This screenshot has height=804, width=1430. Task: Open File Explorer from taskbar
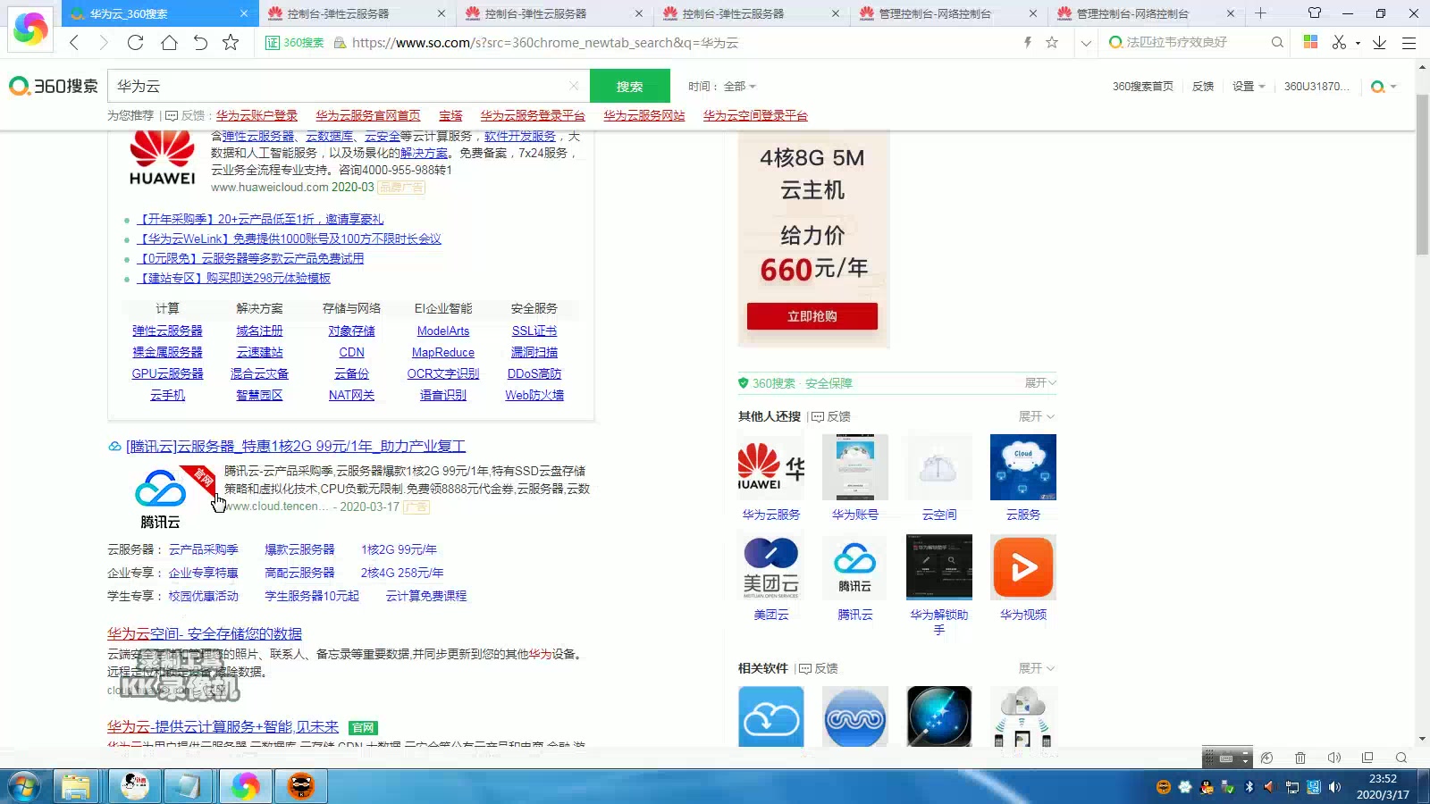point(76,786)
